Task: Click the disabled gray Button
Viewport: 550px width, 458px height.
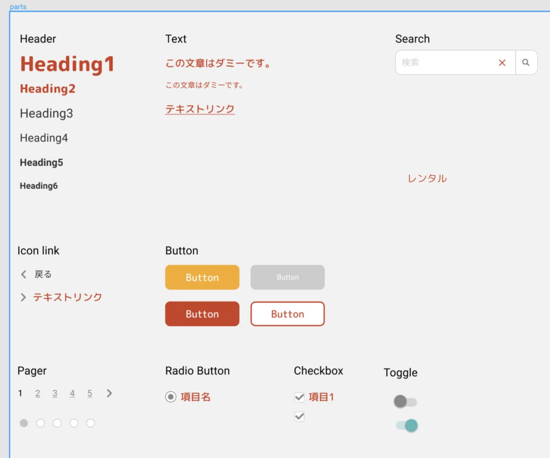Action: pos(287,277)
